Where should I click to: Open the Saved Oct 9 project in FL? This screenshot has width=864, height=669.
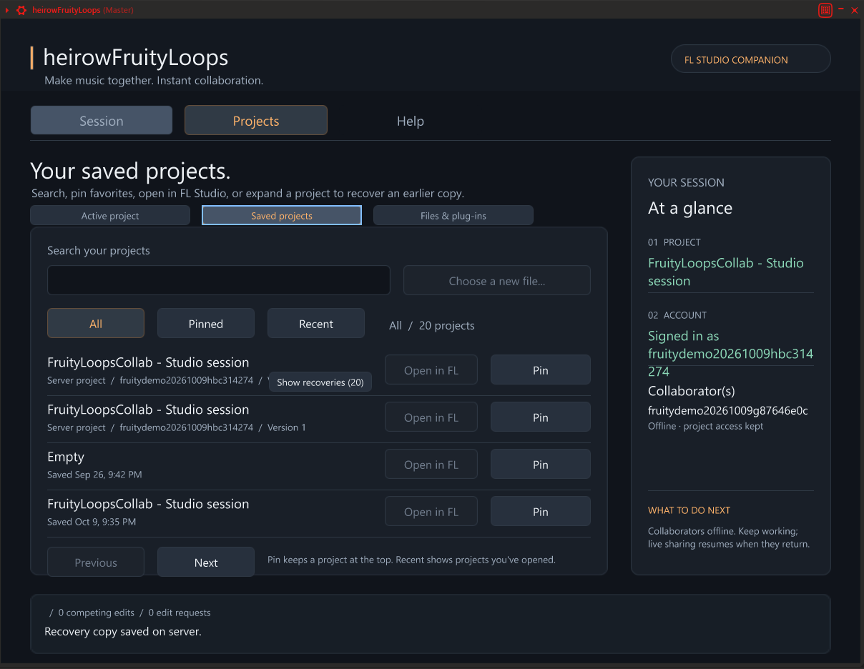pos(431,511)
